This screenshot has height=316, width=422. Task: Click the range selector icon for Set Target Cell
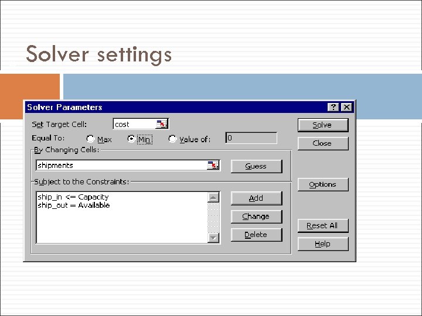162,124
